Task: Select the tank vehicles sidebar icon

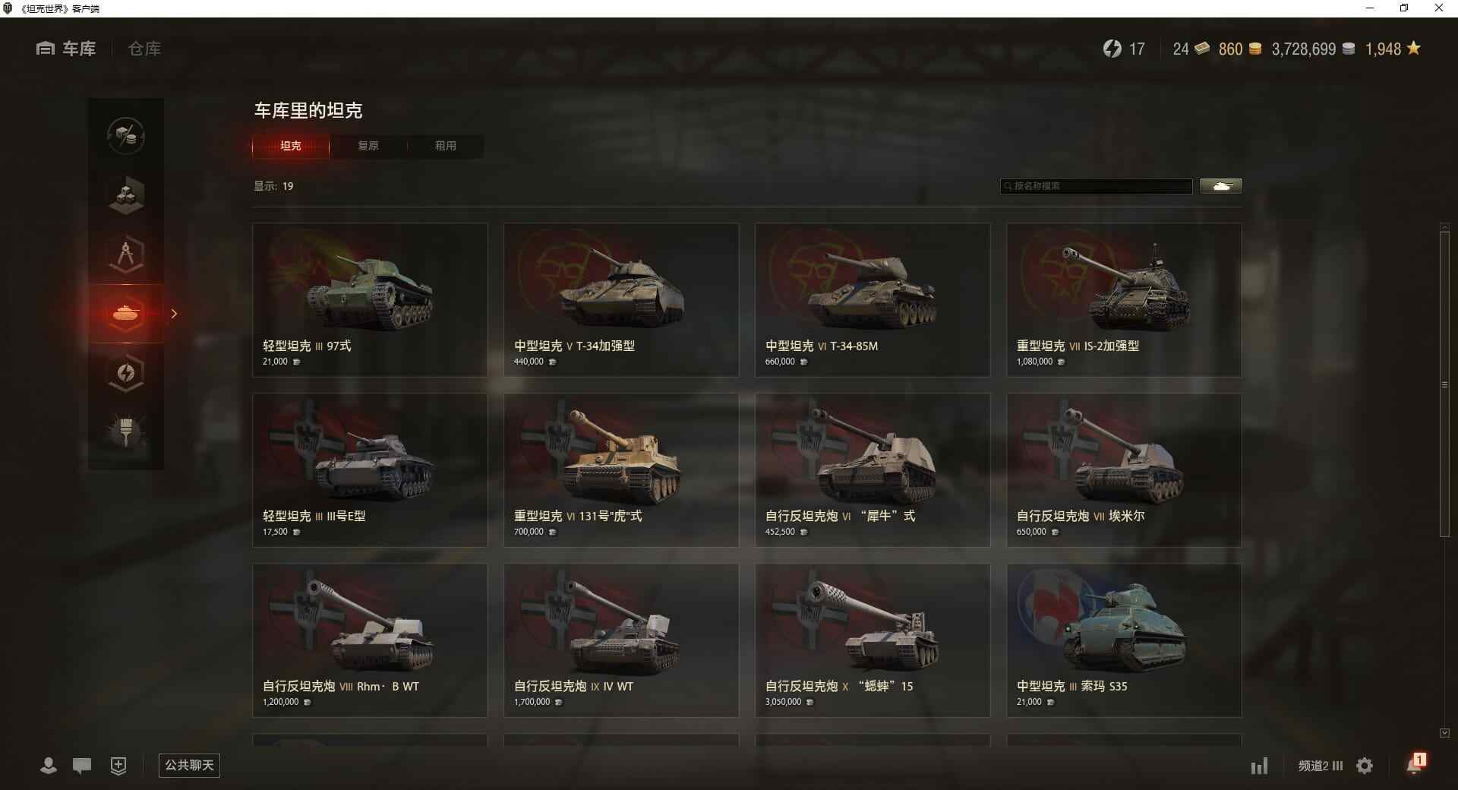Action: point(126,314)
